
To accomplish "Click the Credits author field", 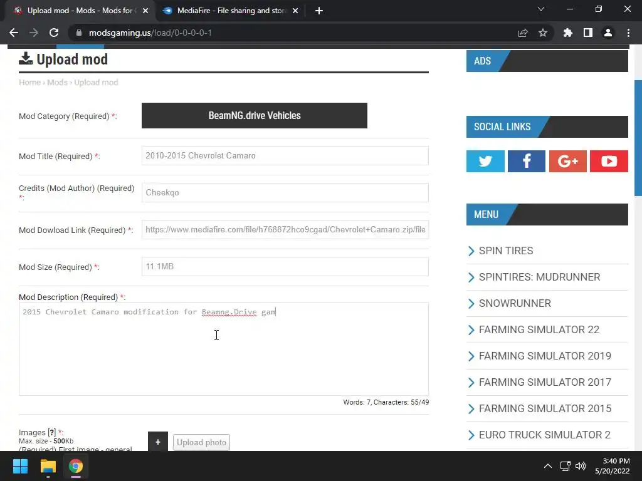I will pos(285,192).
